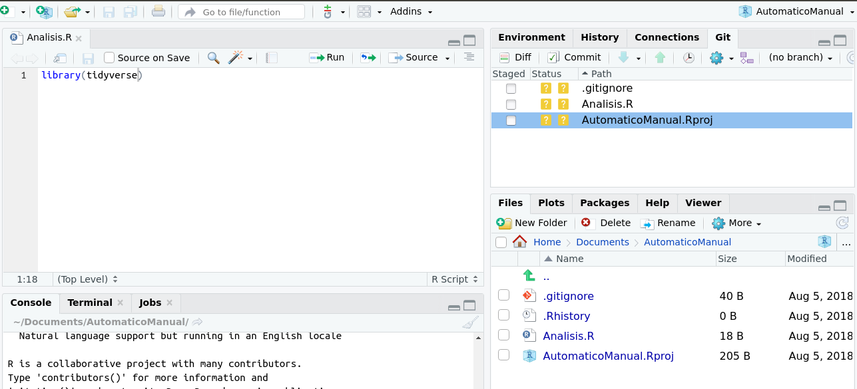Stage the .gitignore file checkbox
857x389 pixels.
coord(511,88)
